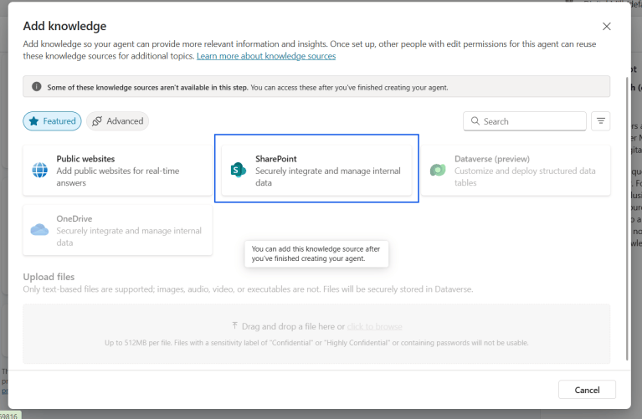The height and width of the screenshot is (419, 642).
Task: Click the SharePoint logo icon
Action: coord(239,171)
